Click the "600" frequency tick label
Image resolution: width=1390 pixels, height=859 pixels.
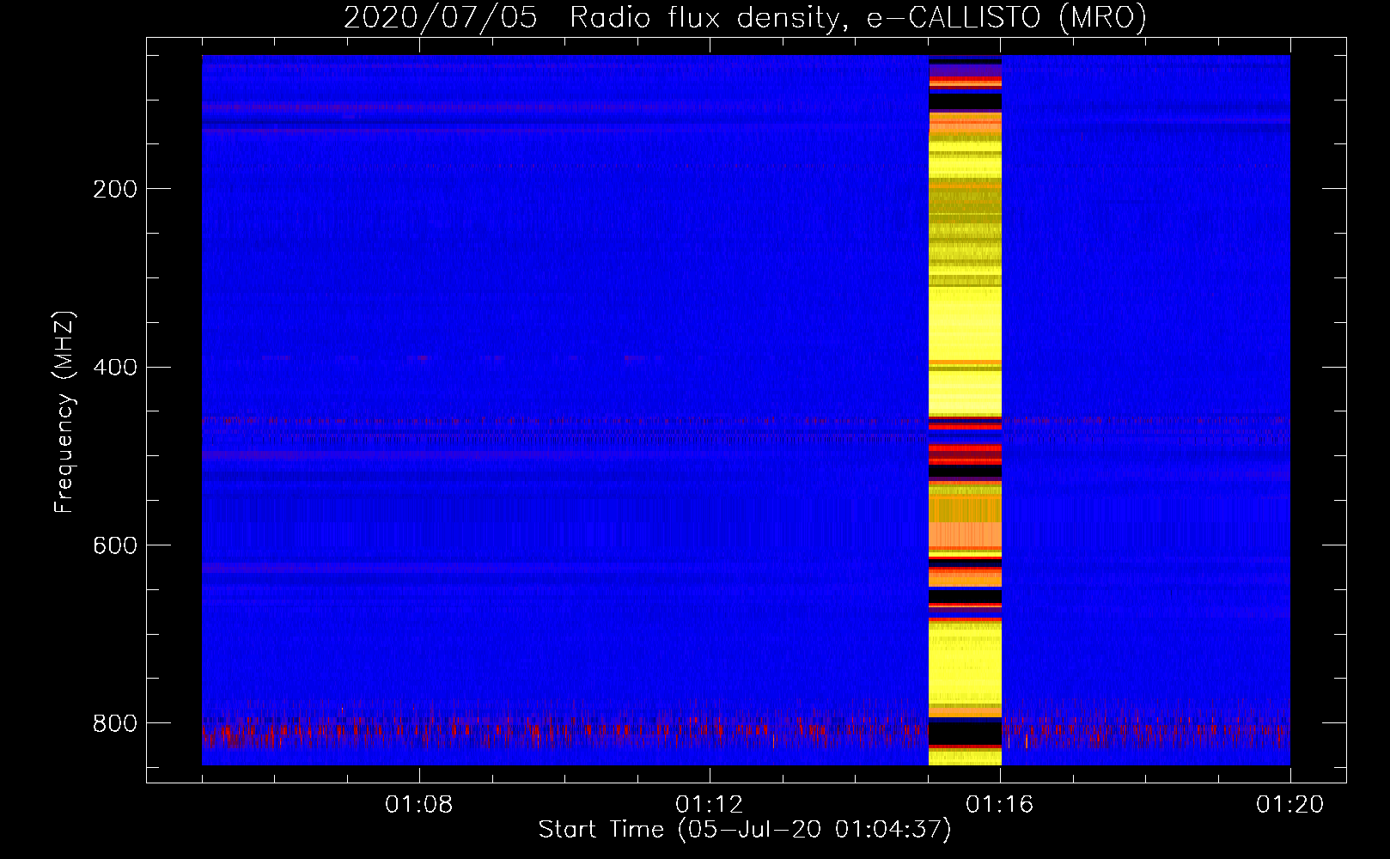tap(115, 546)
